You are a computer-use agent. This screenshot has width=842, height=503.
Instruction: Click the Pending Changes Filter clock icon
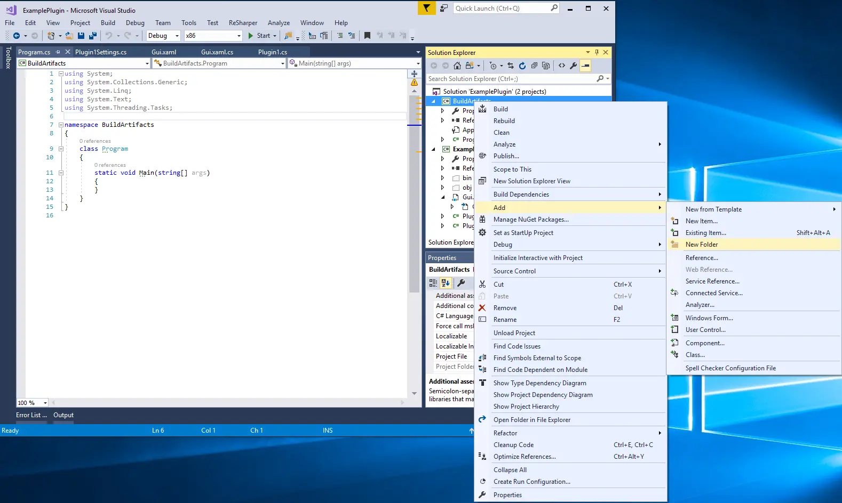pyautogui.click(x=493, y=66)
